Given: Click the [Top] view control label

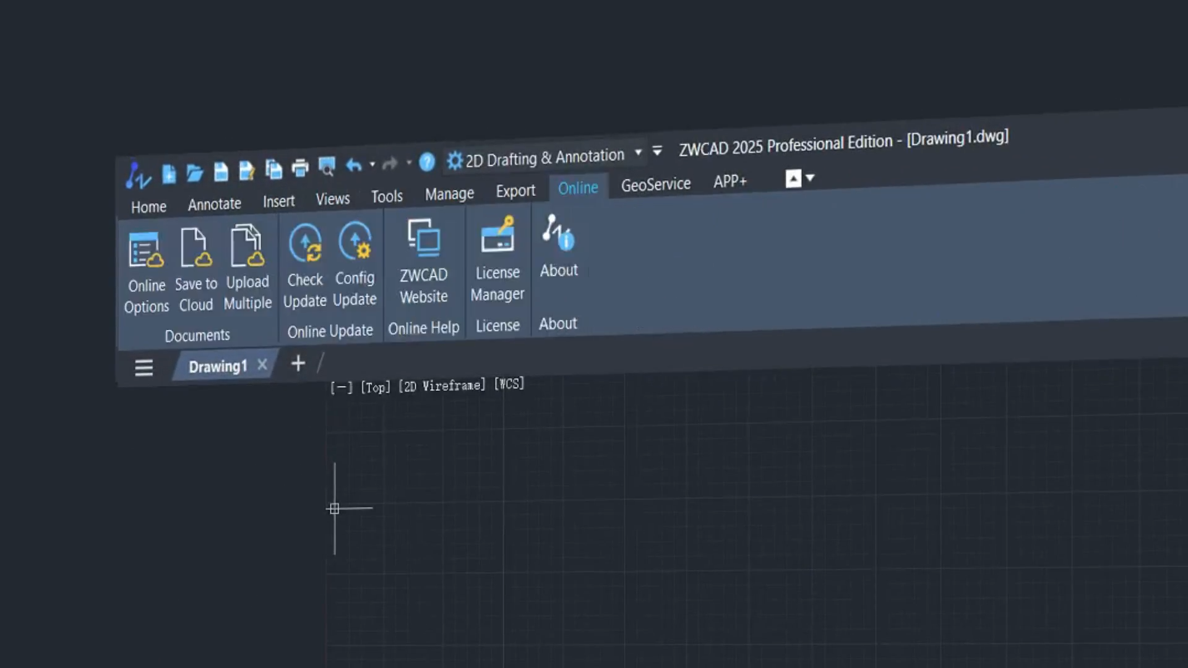Looking at the screenshot, I should (x=376, y=387).
